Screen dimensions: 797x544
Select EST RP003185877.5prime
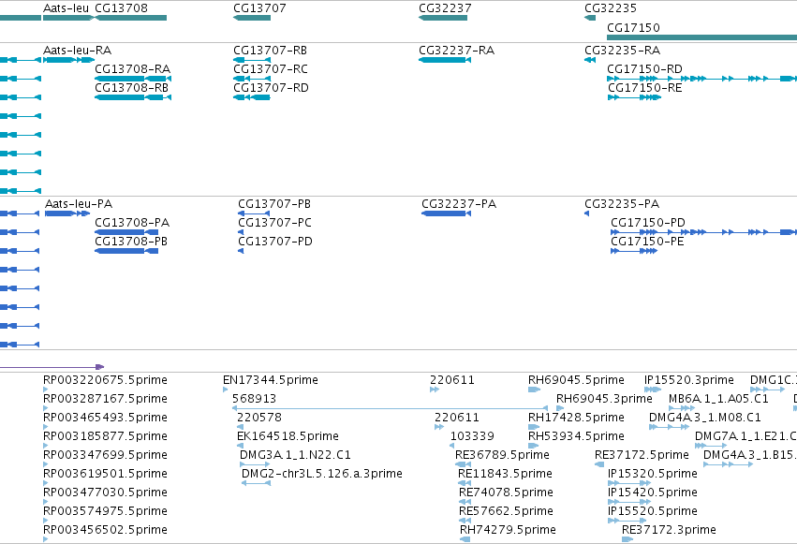click(x=46, y=446)
